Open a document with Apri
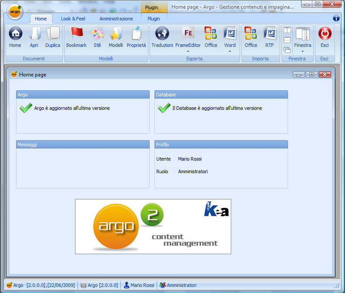This screenshot has height=293, width=345. [35, 33]
